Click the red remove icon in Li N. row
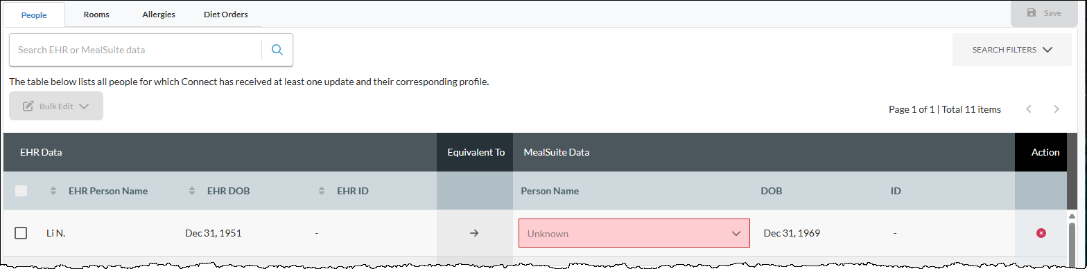1087x269 pixels. [x=1041, y=233]
